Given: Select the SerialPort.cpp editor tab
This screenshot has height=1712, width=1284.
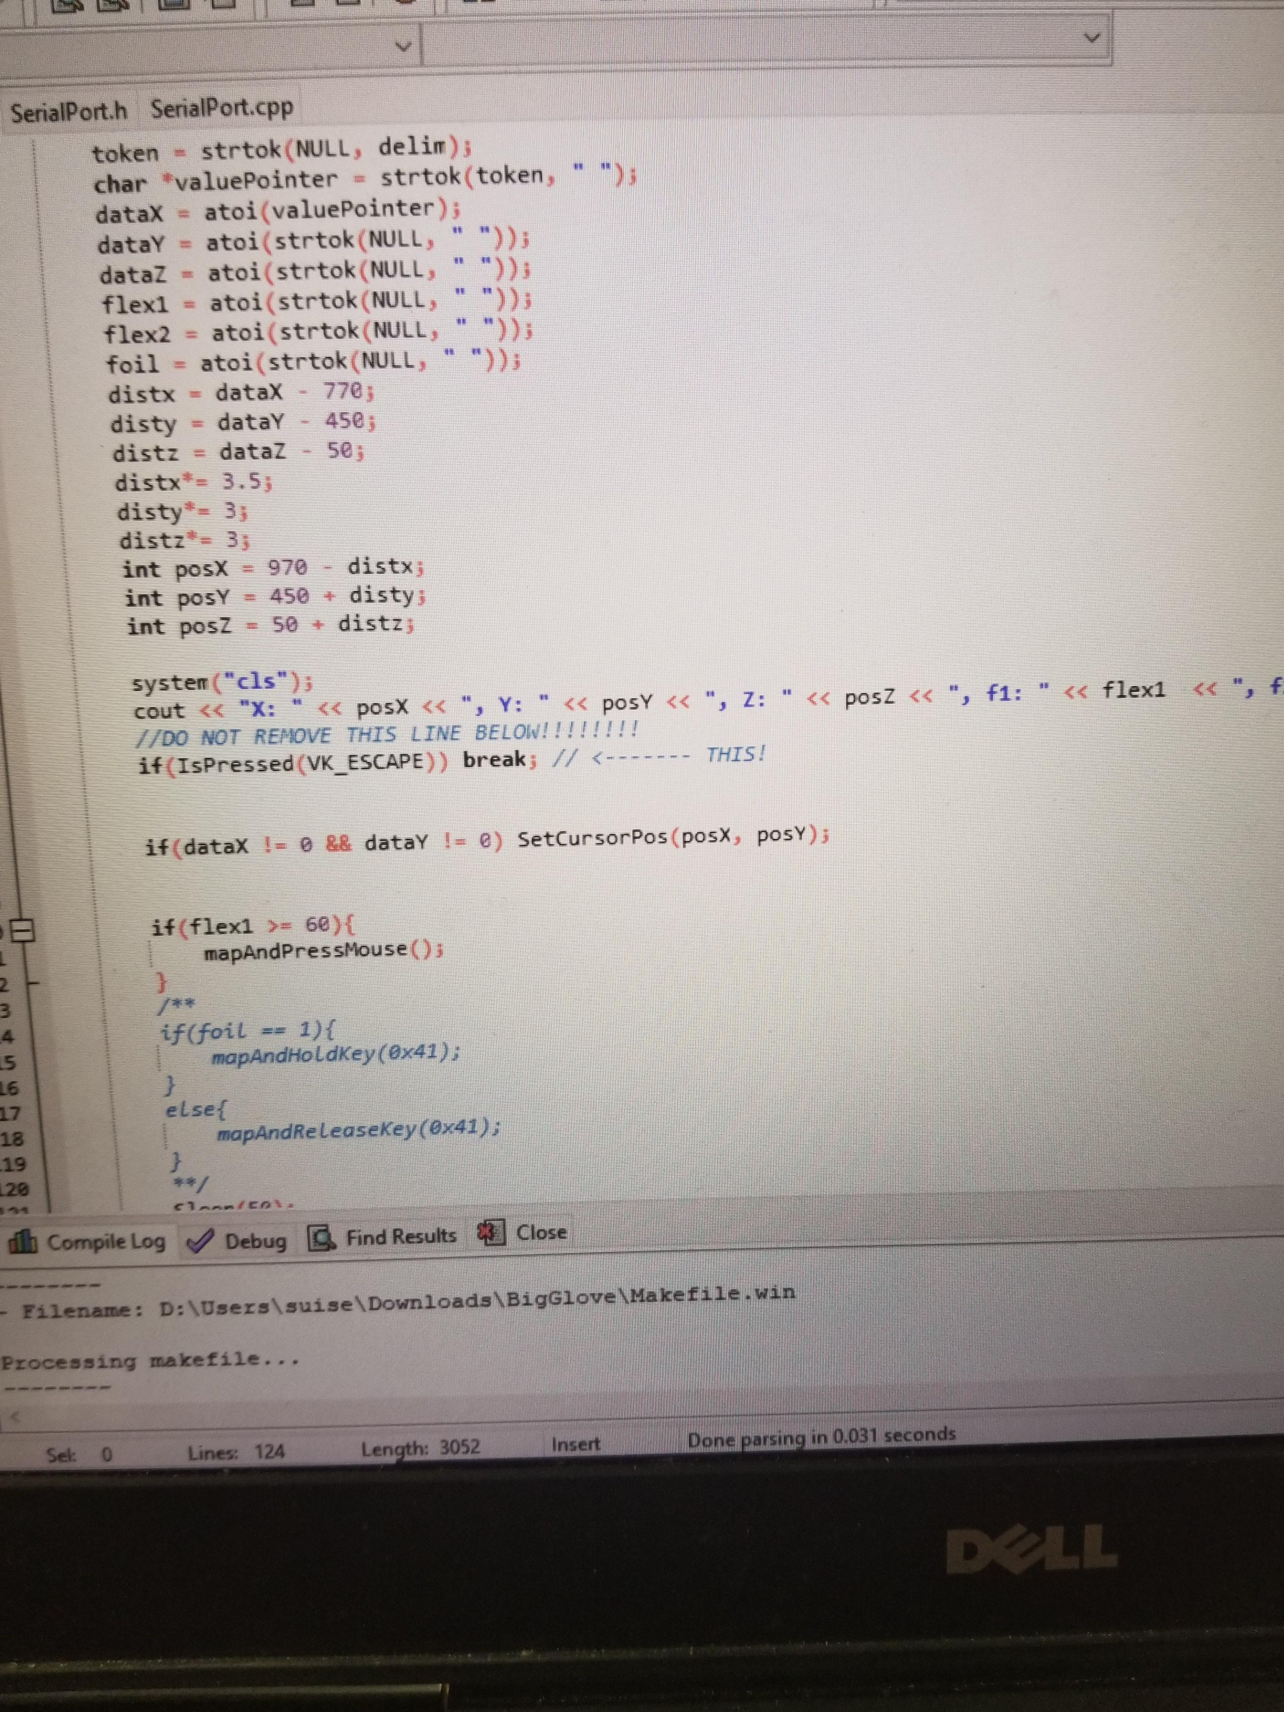Looking at the screenshot, I should (221, 108).
